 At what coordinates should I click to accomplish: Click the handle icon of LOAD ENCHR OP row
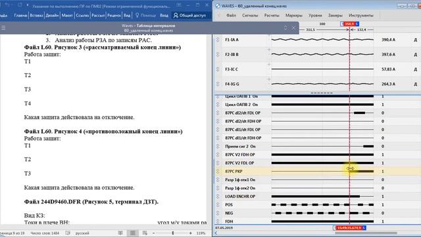tap(218, 196)
